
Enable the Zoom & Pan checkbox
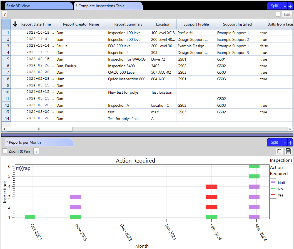point(5,151)
